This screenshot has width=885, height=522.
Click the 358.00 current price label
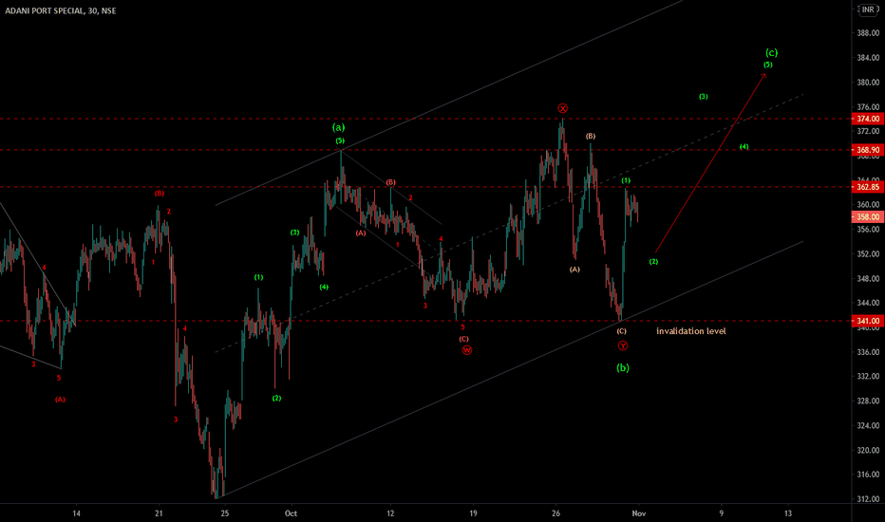868,216
